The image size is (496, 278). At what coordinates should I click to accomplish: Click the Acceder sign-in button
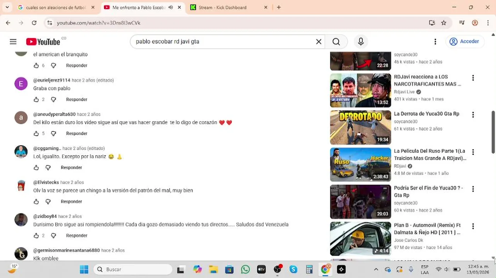click(x=465, y=42)
